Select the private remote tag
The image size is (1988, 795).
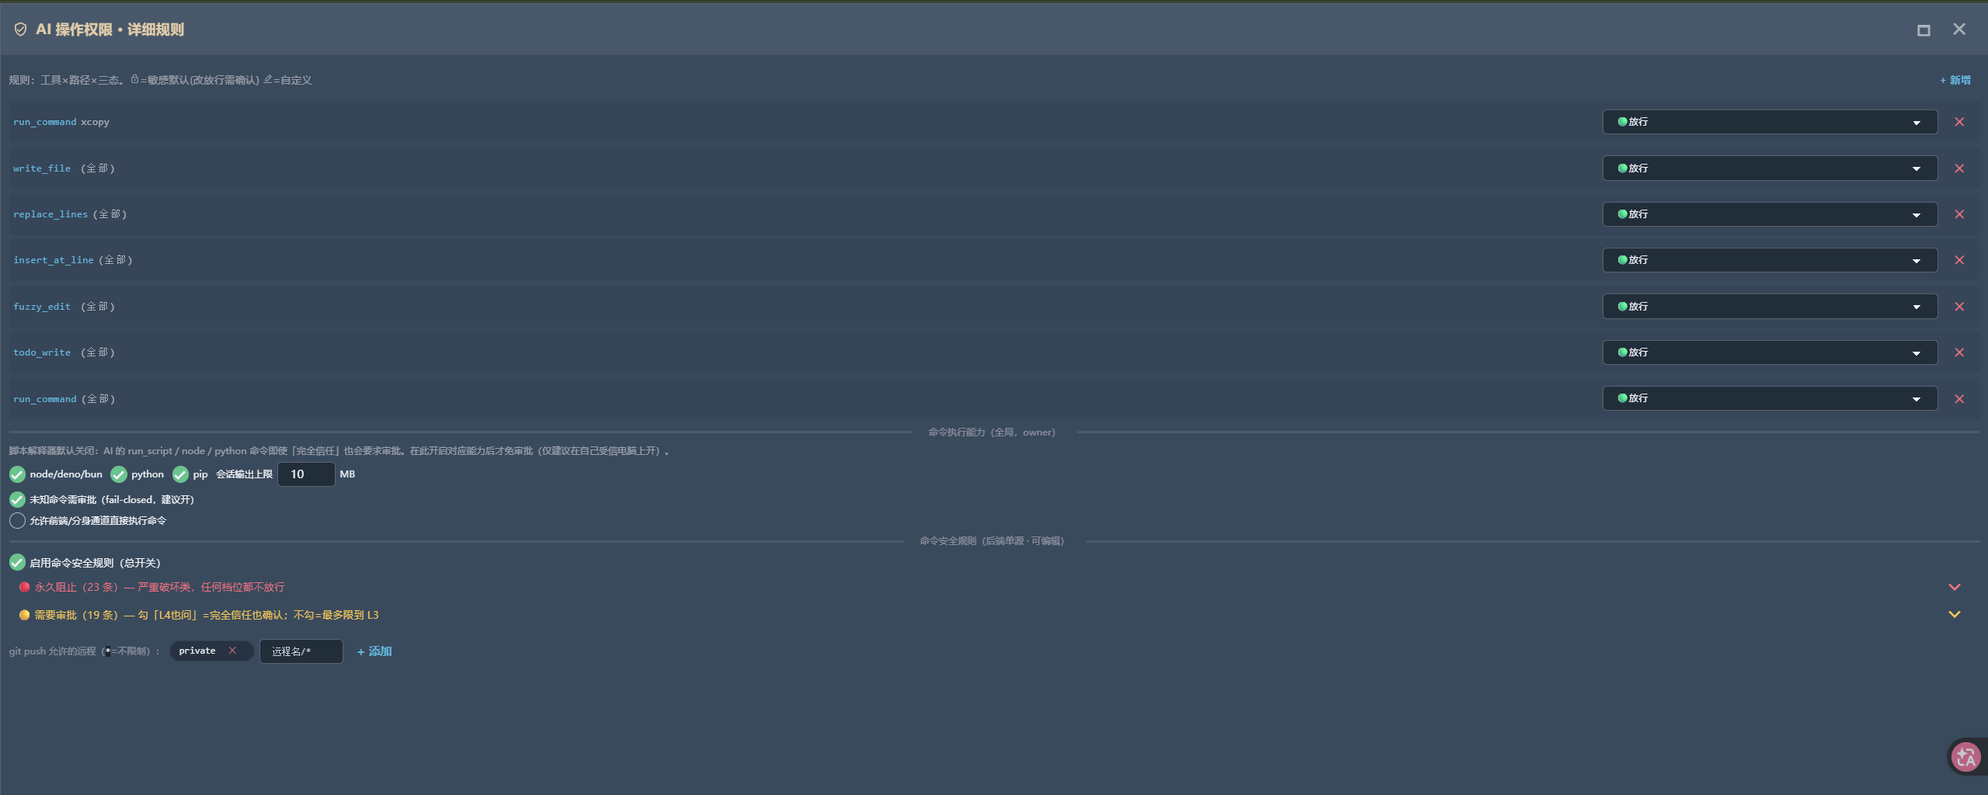(x=197, y=651)
